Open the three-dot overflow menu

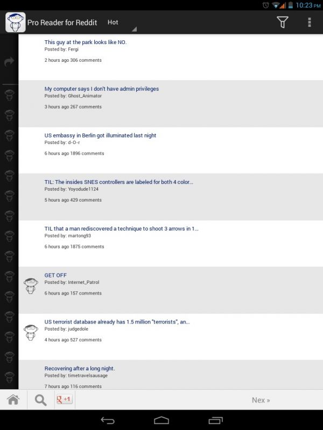click(309, 22)
